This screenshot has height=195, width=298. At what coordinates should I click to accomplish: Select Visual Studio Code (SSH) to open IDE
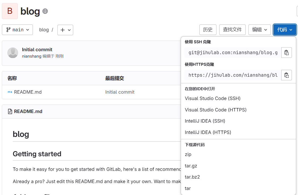coord(212,98)
